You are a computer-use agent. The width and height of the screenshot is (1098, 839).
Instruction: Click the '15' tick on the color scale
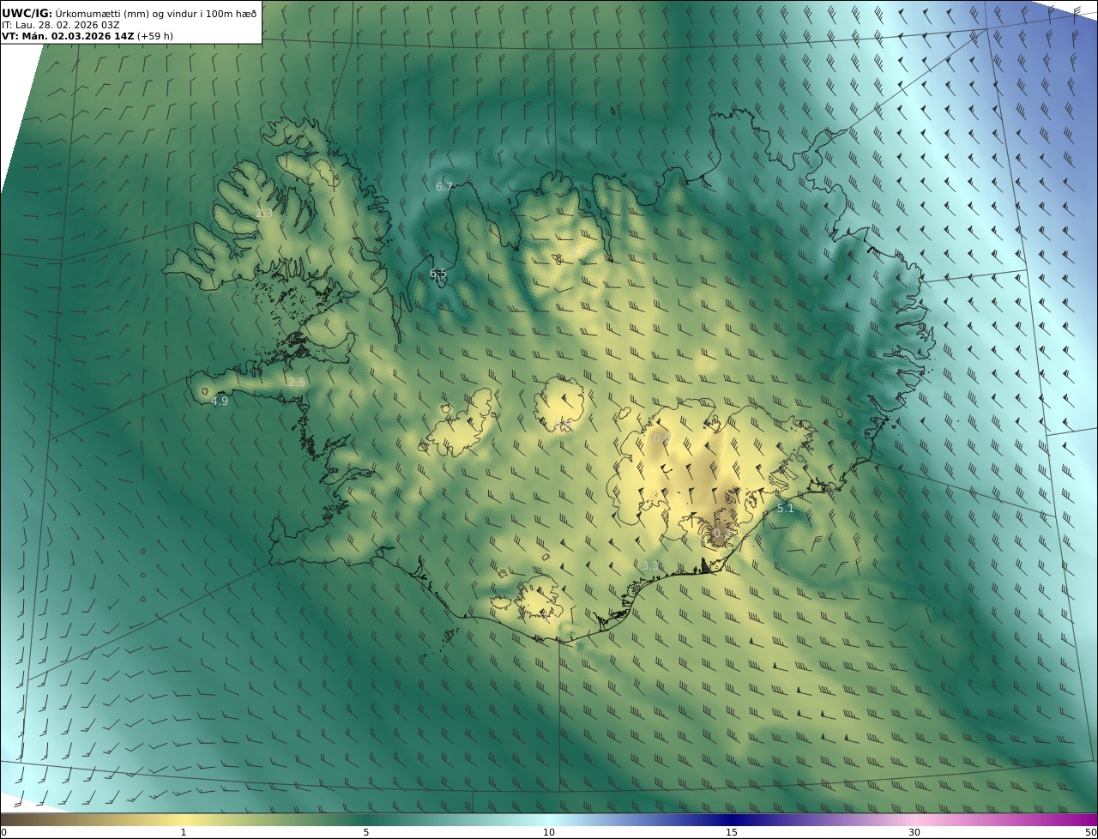tap(732, 832)
